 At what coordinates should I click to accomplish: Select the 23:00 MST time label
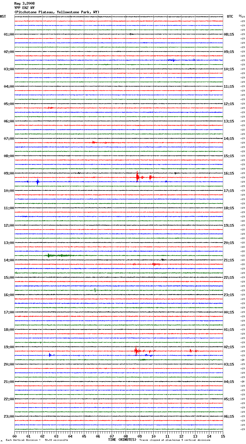click(x=9, y=417)
